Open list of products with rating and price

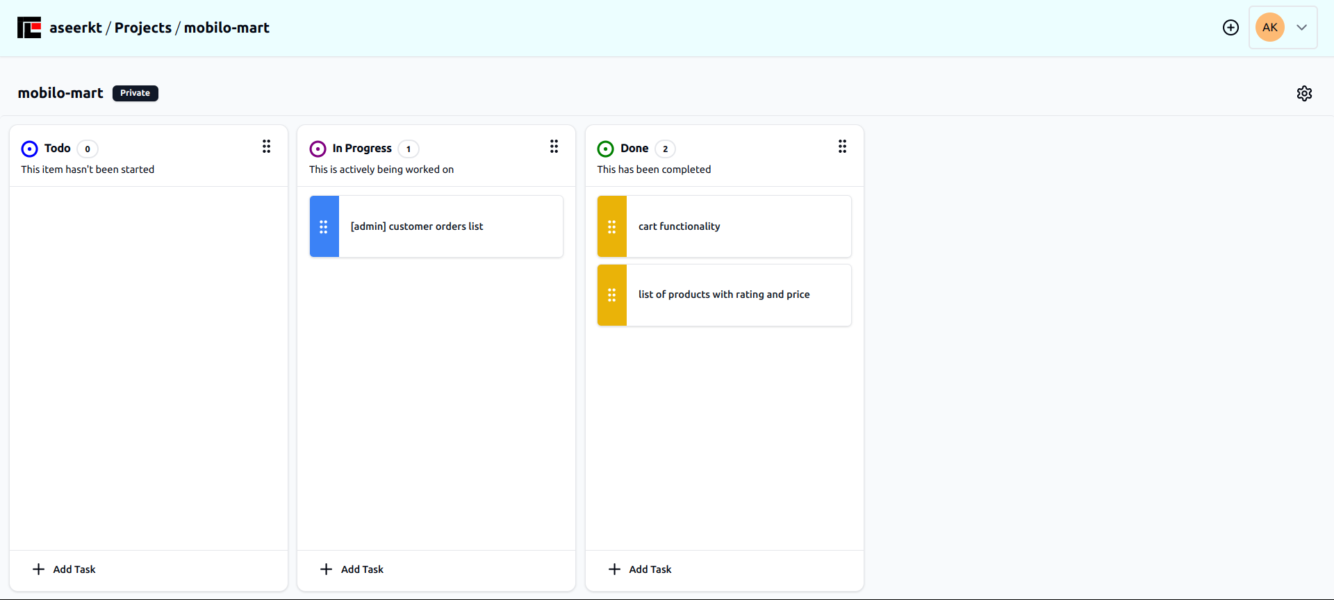coord(724,295)
